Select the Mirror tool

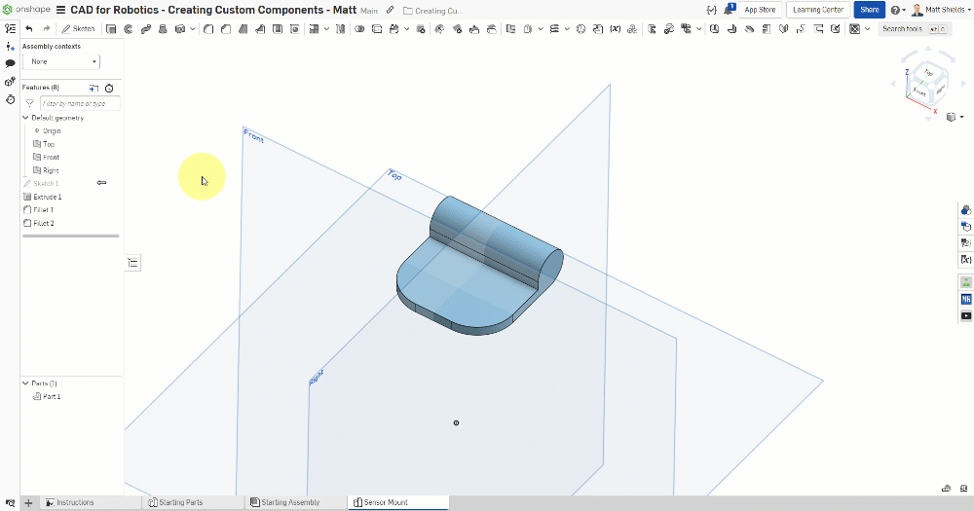point(340,29)
